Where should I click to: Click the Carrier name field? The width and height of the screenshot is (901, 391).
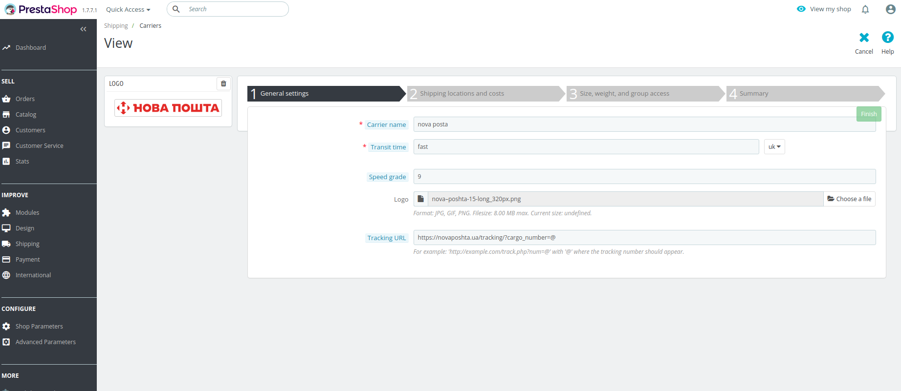point(644,124)
